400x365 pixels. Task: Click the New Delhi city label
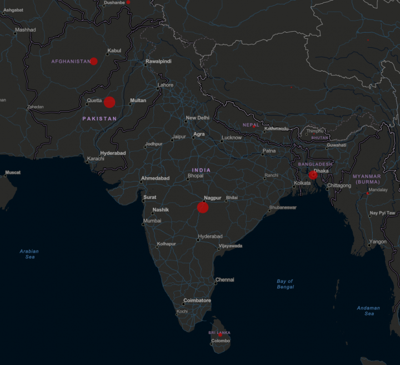tap(197, 118)
